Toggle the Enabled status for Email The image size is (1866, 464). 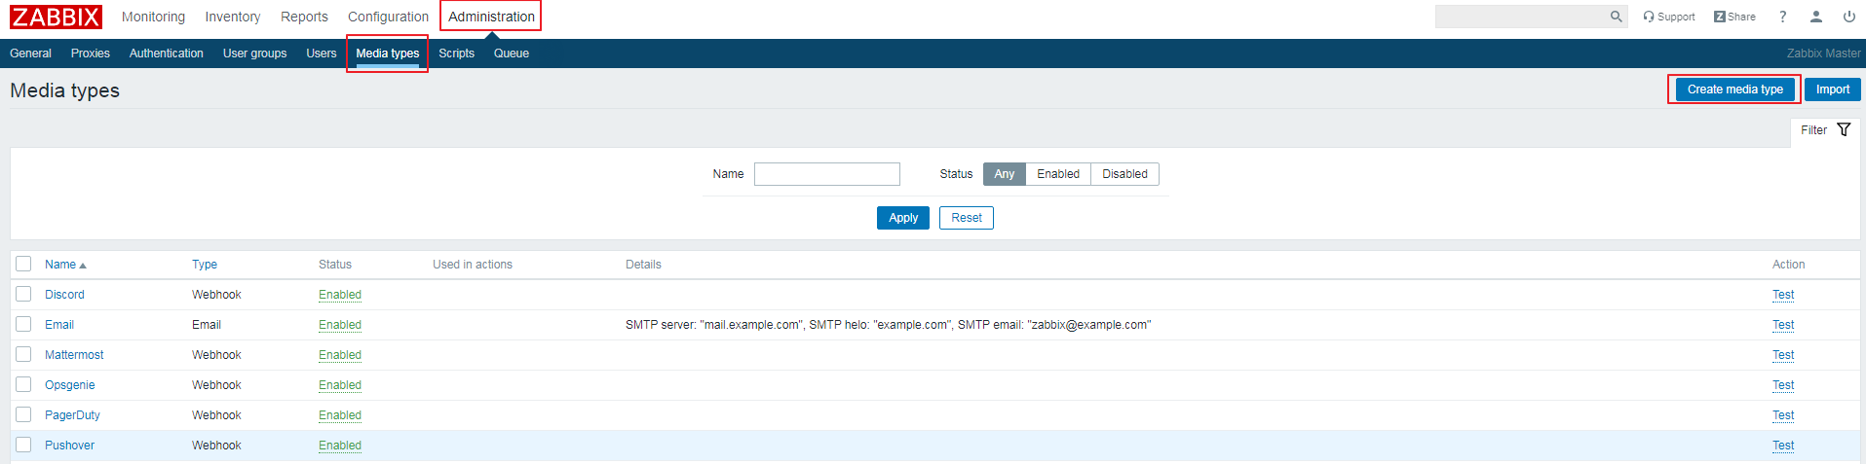coord(340,325)
